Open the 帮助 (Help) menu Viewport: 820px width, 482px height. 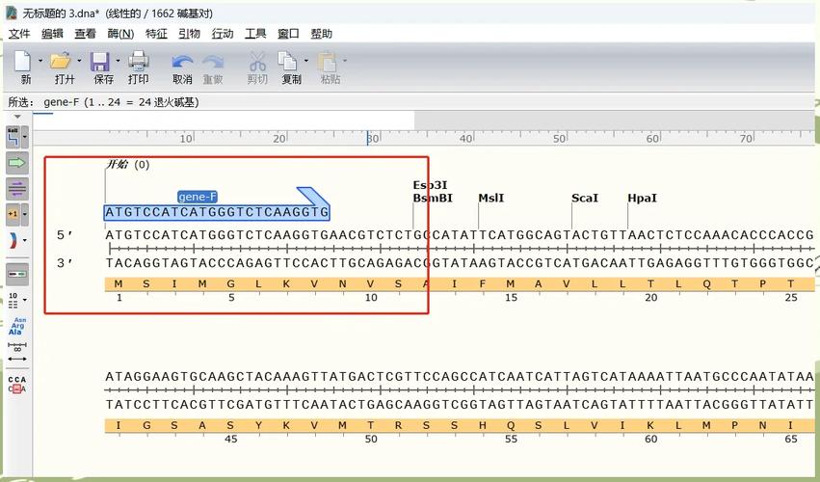click(321, 34)
